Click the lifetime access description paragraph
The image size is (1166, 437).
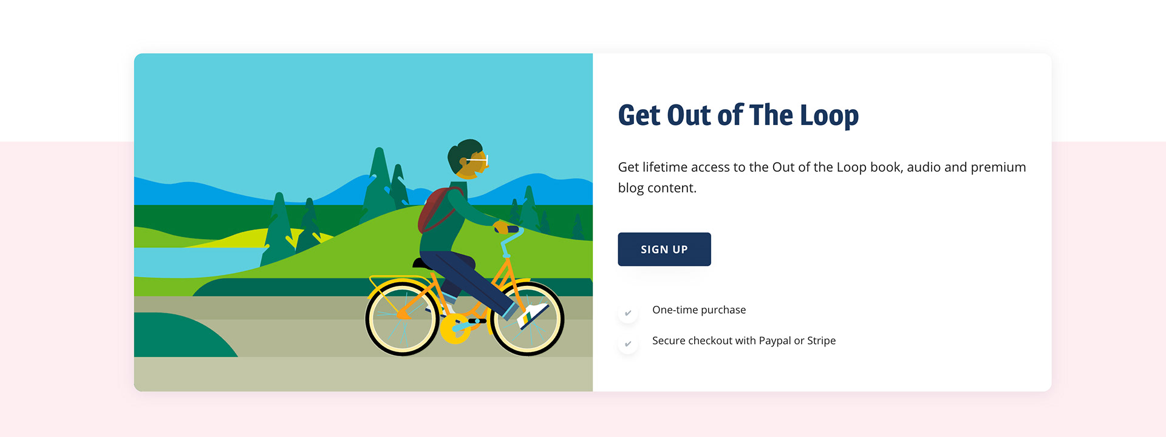pyautogui.click(x=822, y=177)
